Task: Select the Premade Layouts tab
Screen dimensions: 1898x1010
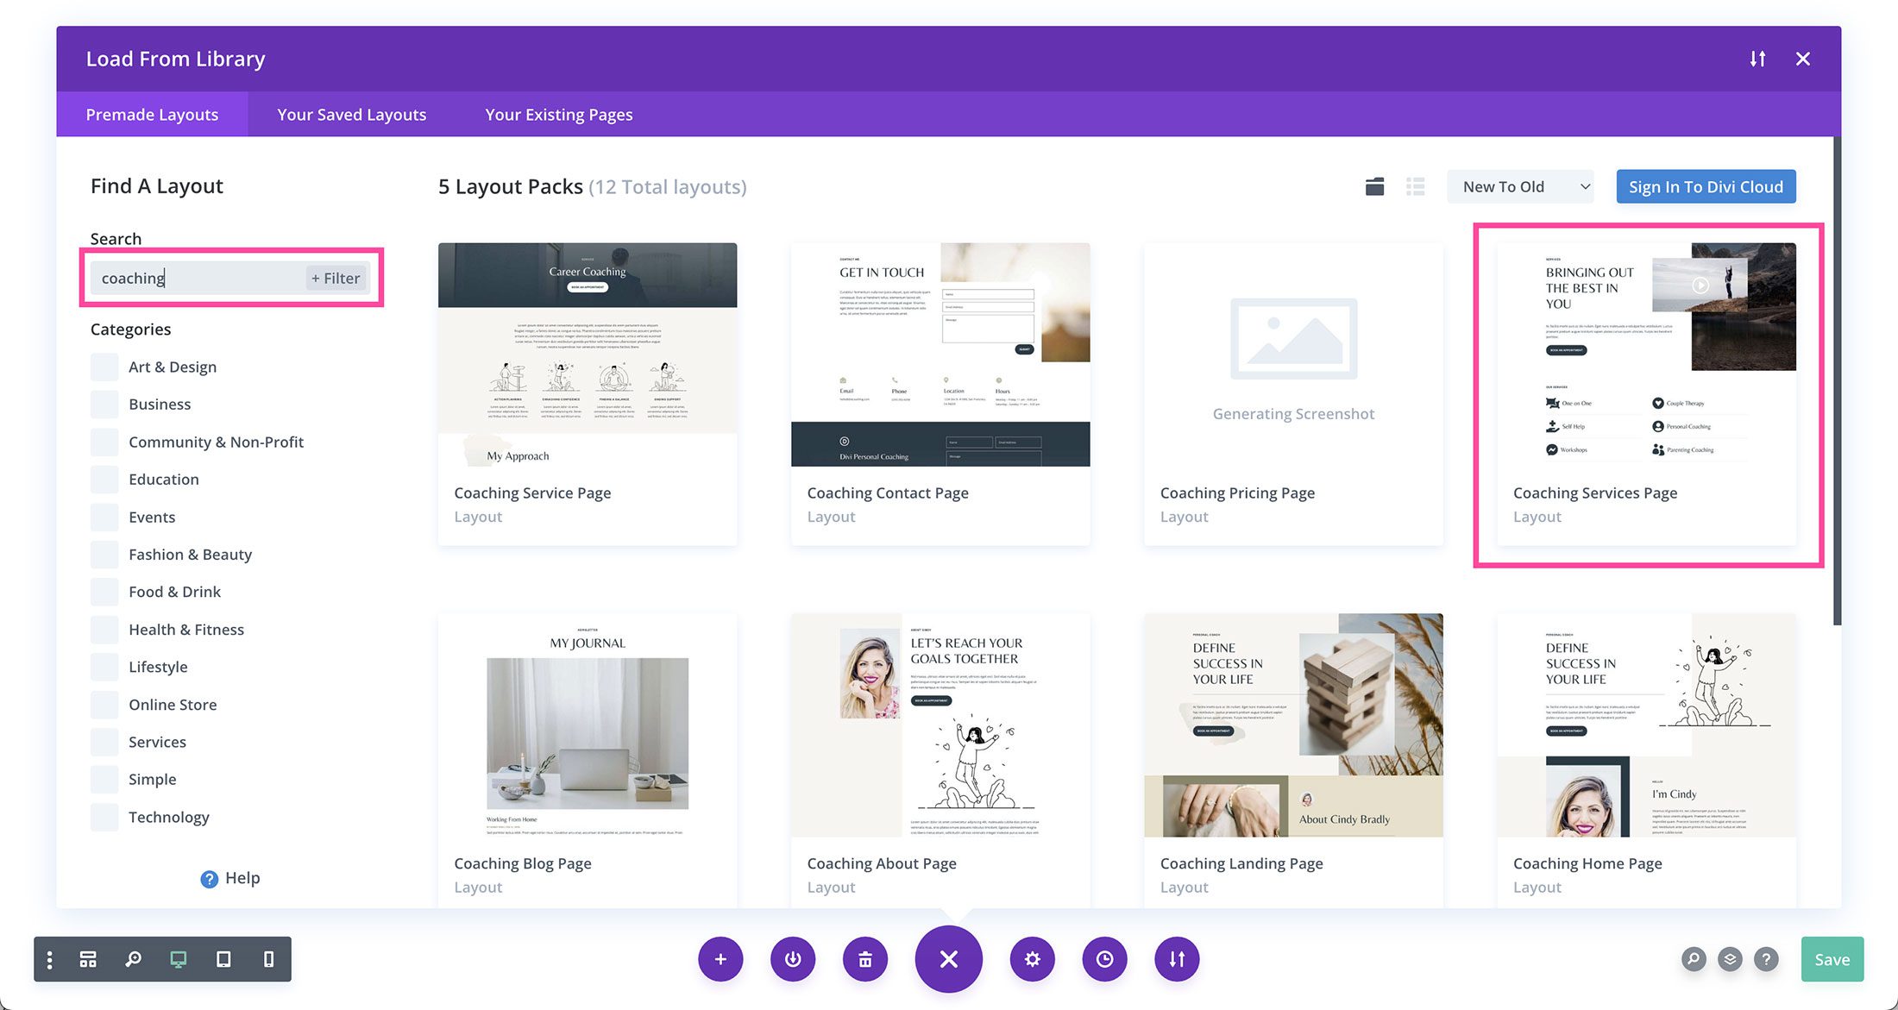Action: point(151,113)
